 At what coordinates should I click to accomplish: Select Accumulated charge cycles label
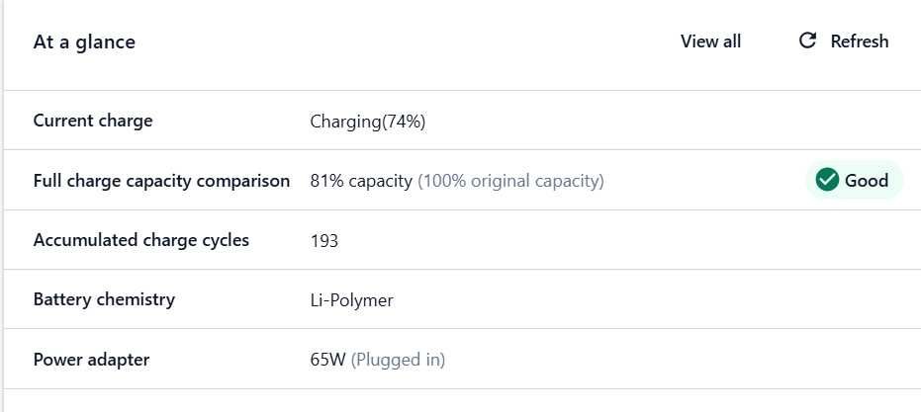click(140, 240)
